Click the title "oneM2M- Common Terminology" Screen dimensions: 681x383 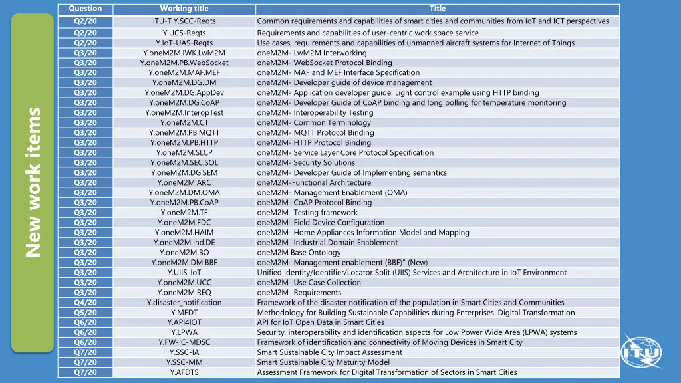point(314,123)
